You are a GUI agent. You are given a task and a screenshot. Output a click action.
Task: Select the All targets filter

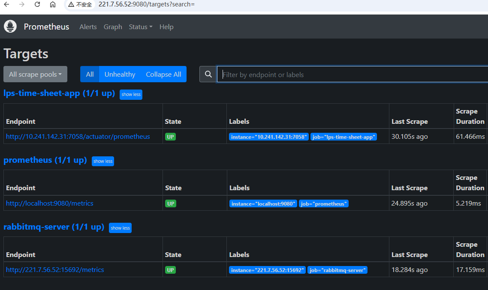coord(90,74)
